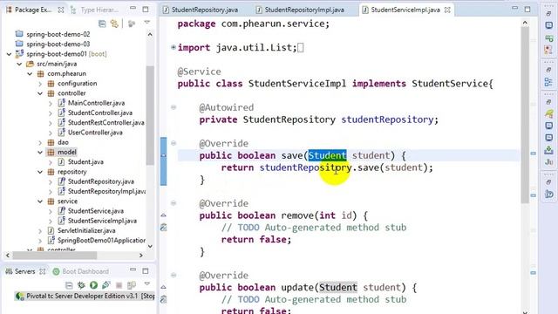This screenshot has height=314, width=558.
Task: Click the editor vertical scrollbar thumb
Action: click(x=525, y=114)
